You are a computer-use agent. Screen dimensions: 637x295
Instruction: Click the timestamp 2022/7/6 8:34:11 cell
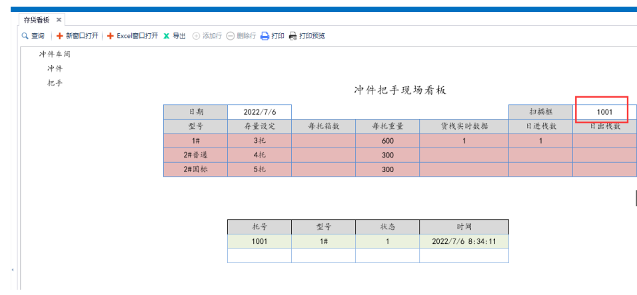point(463,241)
